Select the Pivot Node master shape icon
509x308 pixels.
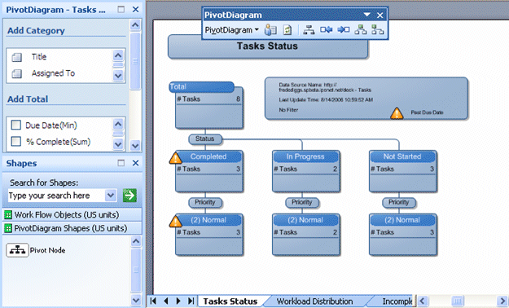pos(18,250)
